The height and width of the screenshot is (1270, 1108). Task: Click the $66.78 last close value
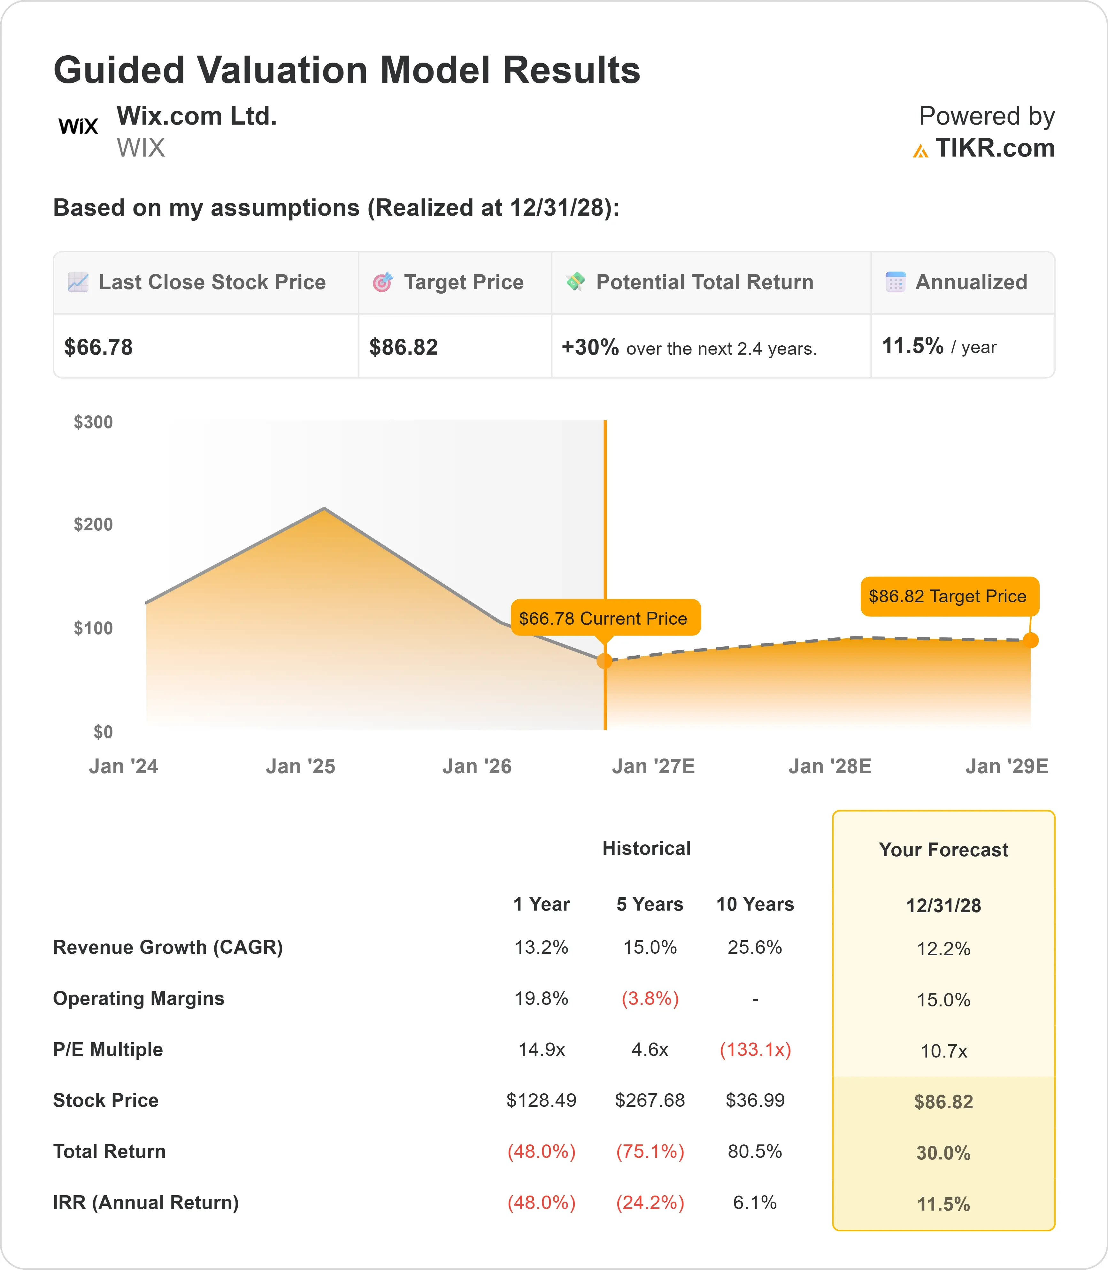[98, 347]
